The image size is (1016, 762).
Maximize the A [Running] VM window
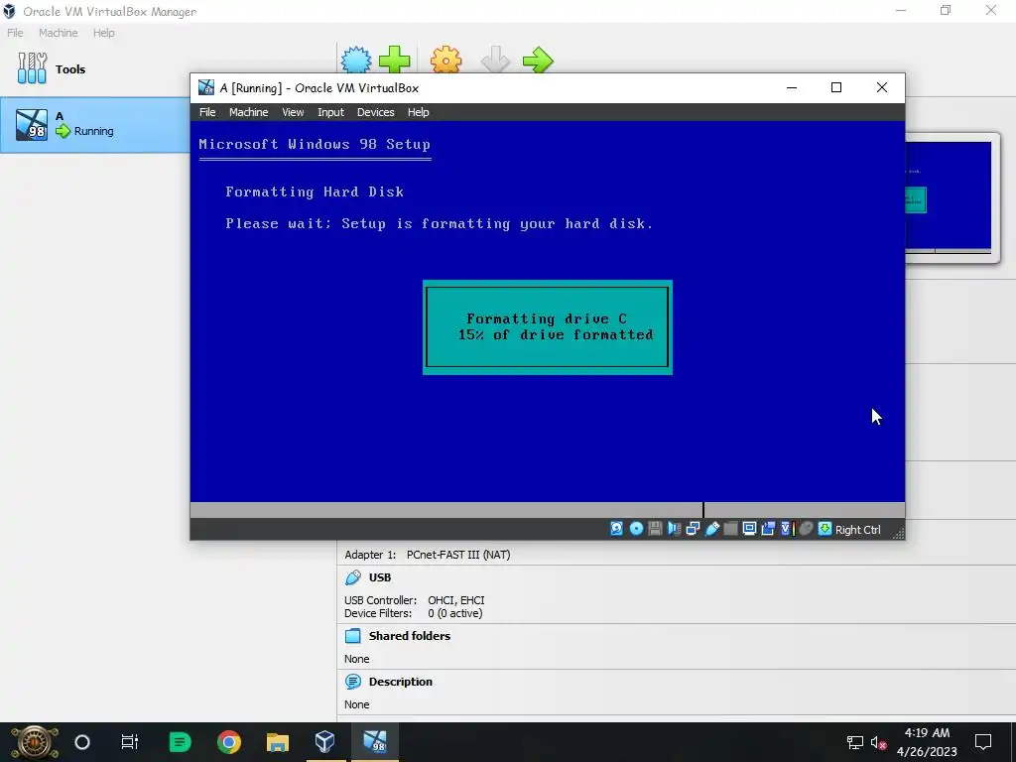835,87
